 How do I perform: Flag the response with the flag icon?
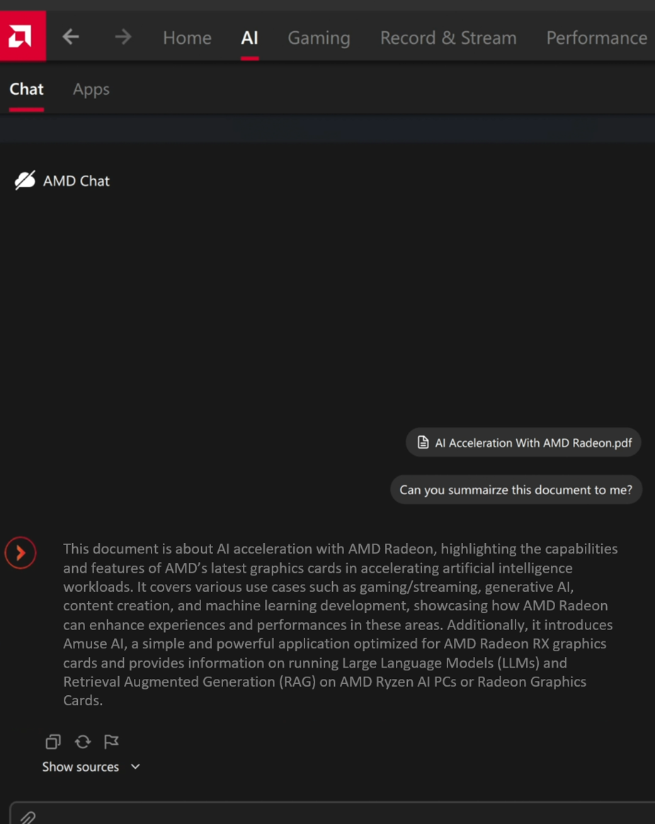(x=111, y=741)
